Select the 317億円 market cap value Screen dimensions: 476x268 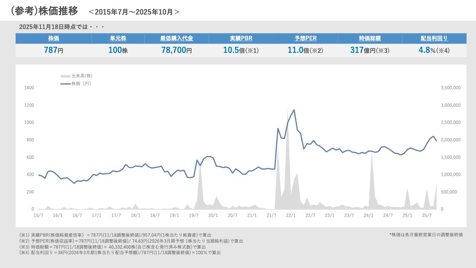tap(370, 50)
